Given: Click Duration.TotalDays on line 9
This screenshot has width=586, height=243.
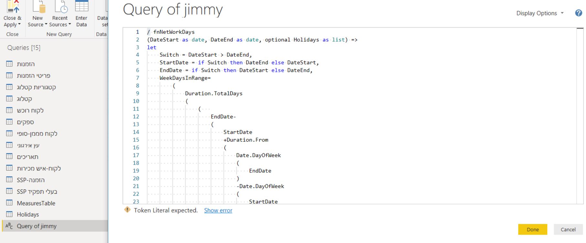Looking at the screenshot, I should click(214, 93).
